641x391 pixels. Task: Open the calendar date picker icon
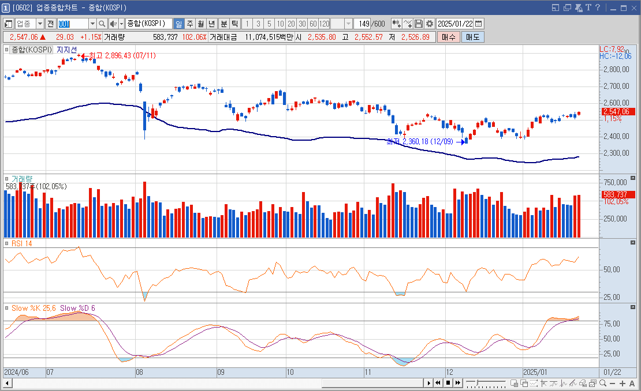(479, 24)
